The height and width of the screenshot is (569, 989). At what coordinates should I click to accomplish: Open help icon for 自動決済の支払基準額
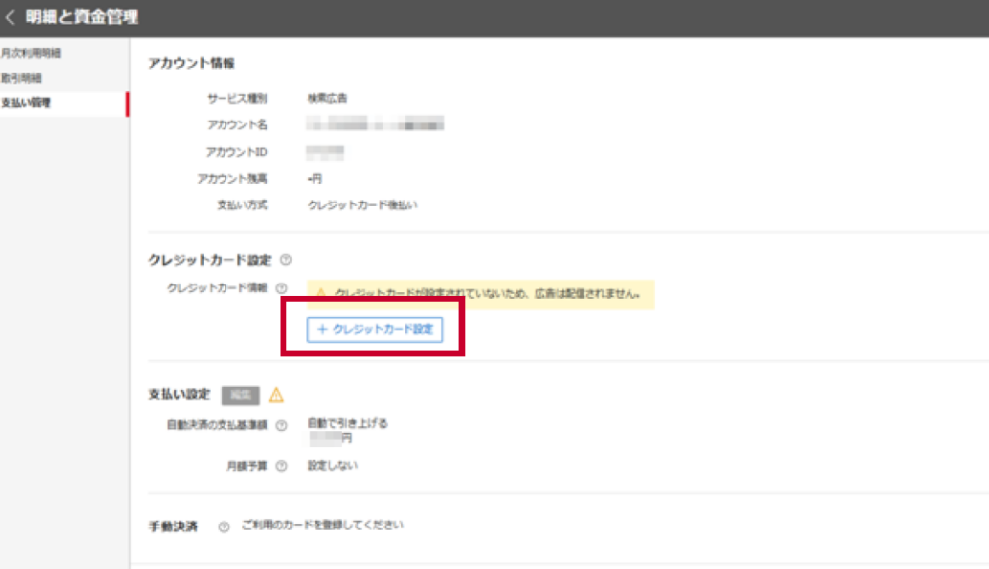[282, 426]
